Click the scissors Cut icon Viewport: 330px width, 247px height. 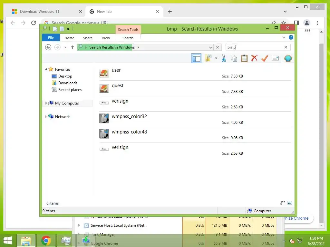coord(224,58)
